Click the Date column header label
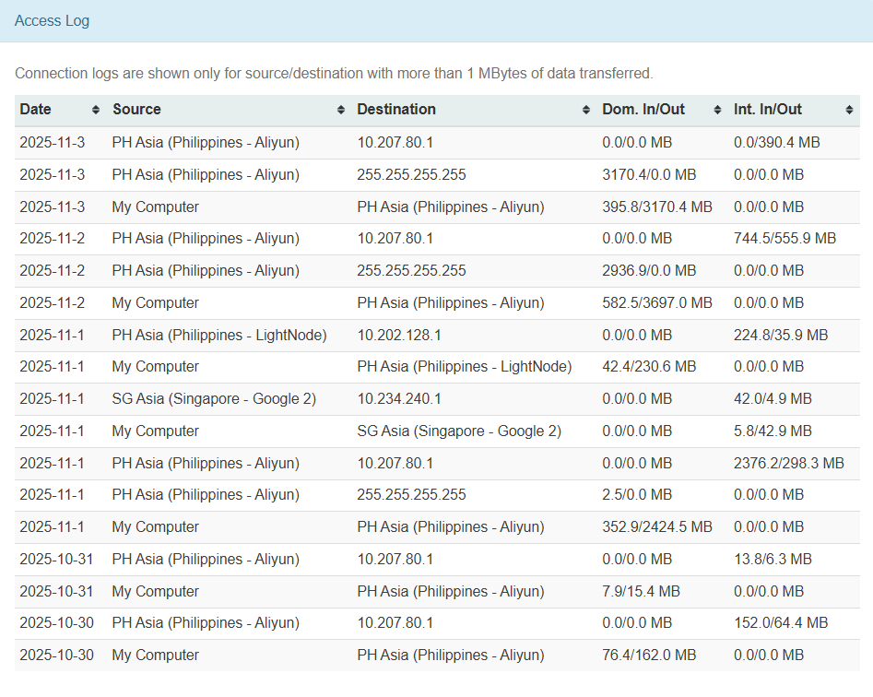 tap(36, 109)
